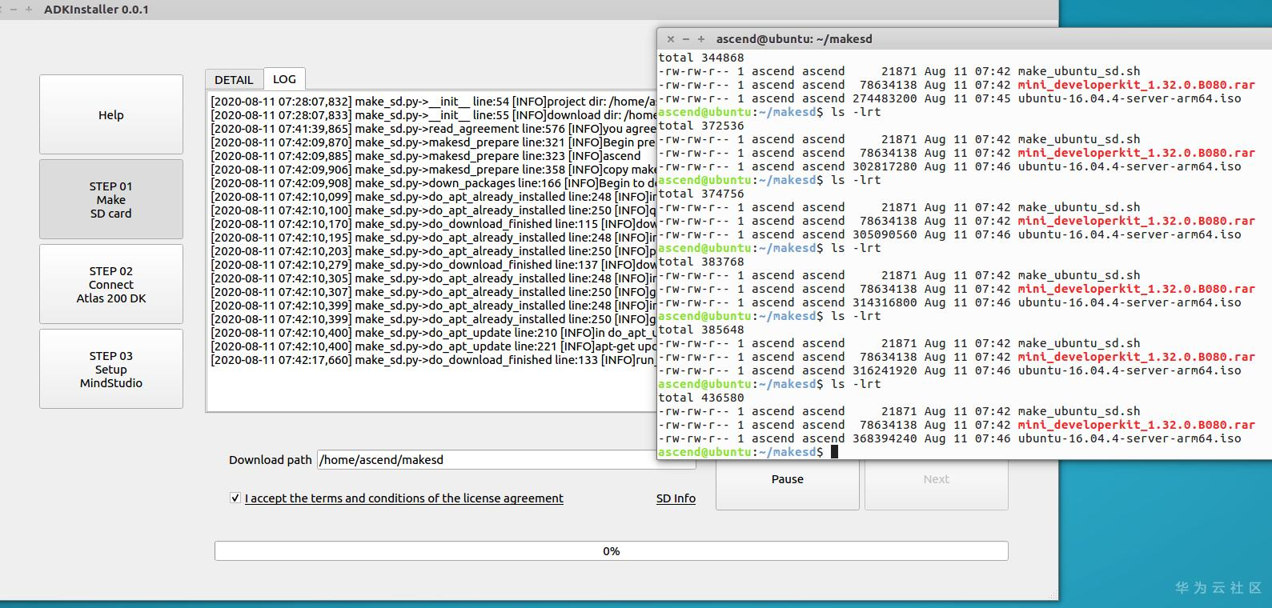Click the terminal row with size 316241920
The width and height of the screenshot is (1272, 608).
click(949, 370)
